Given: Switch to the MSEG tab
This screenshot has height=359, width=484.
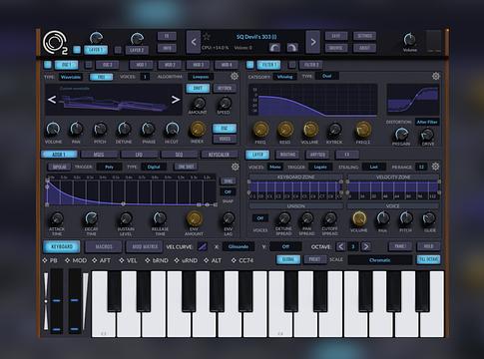Looking at the screenshot, I should [99, 155].
